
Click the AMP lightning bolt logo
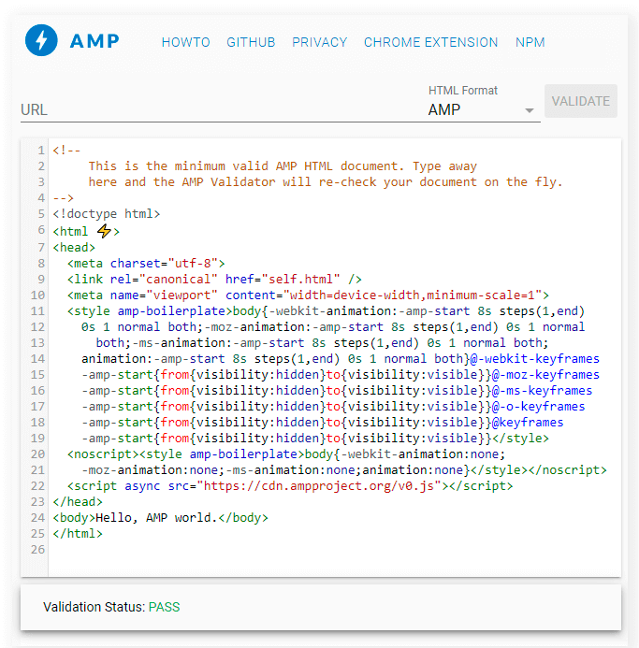coord(41,41)
